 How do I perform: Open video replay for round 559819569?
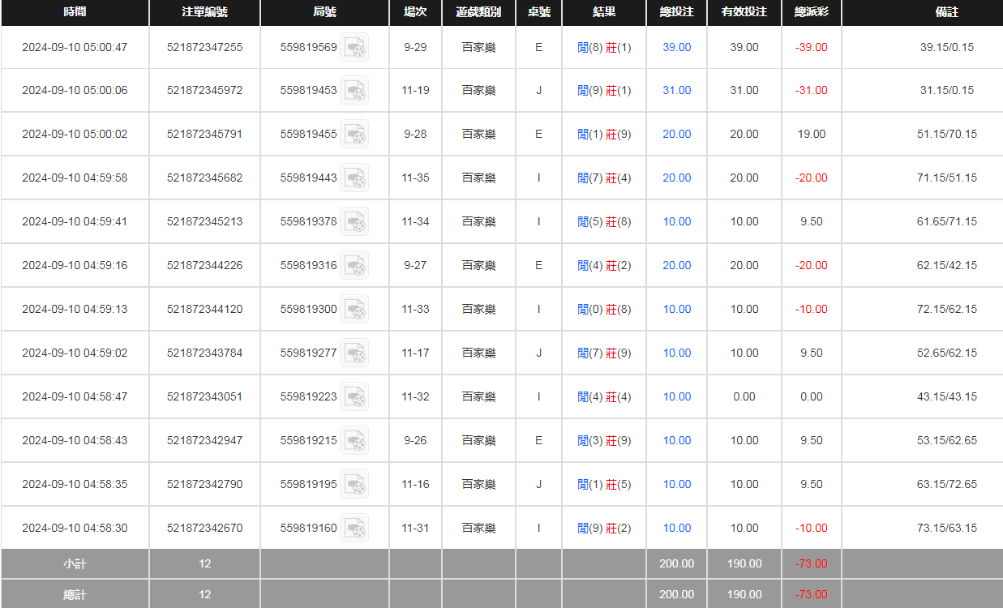click(x=354, y=48)
